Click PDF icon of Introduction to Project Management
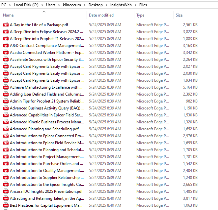 (6, 157)
